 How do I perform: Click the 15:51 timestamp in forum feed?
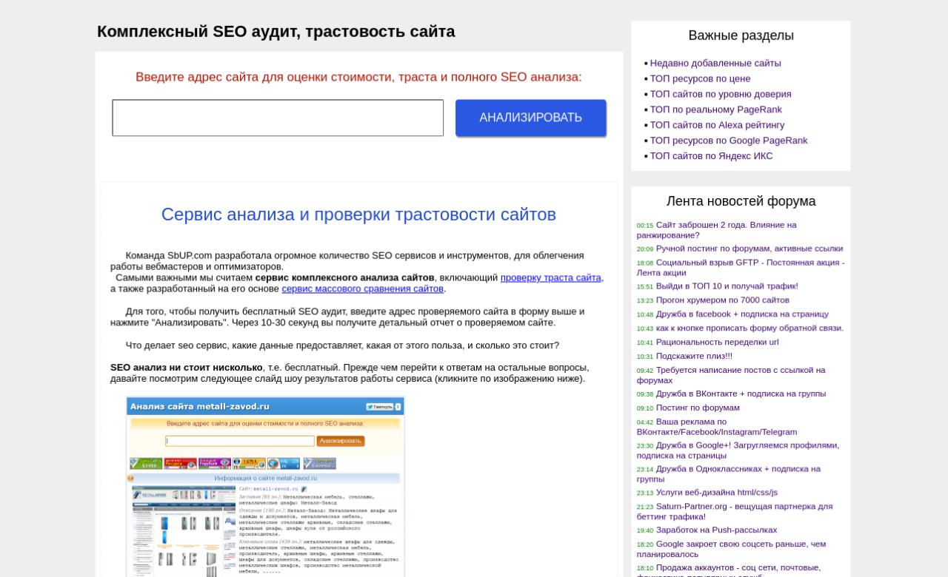[645, 287]
